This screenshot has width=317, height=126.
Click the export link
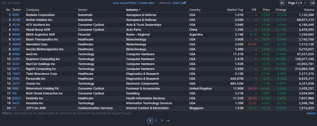pos(311,113)
